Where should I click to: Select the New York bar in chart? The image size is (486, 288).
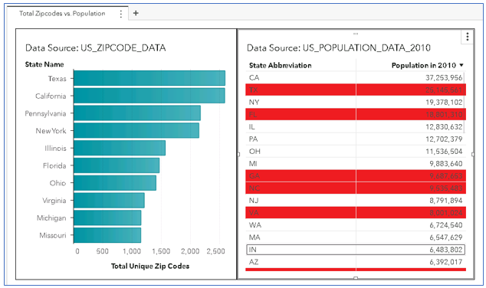coord(136,130)
